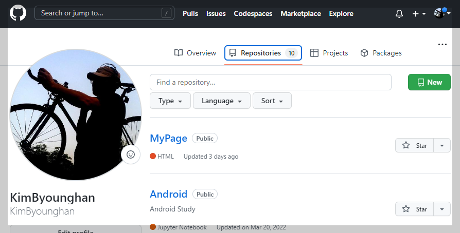Viewport: 460px width, 233px height.
Task: Select the Repositories tab
Action: [263, 53]
